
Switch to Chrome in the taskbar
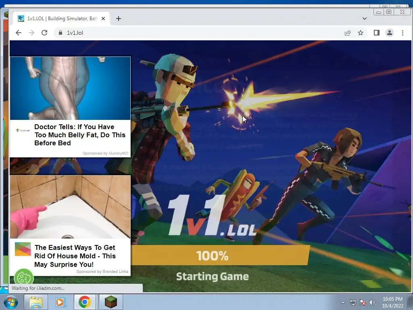pyautogui.click(x=85, y=302)
